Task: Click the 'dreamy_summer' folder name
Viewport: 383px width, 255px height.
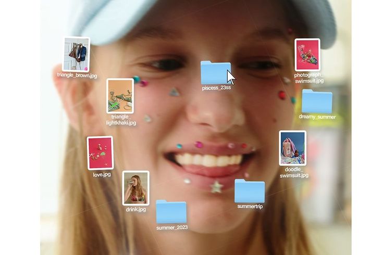Action: click(317, 117)
